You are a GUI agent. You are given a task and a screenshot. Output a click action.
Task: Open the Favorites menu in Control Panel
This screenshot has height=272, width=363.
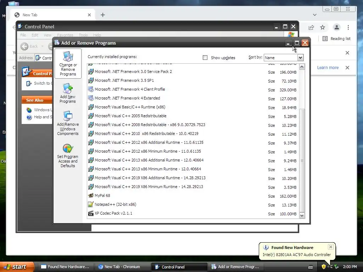[65, 35]
